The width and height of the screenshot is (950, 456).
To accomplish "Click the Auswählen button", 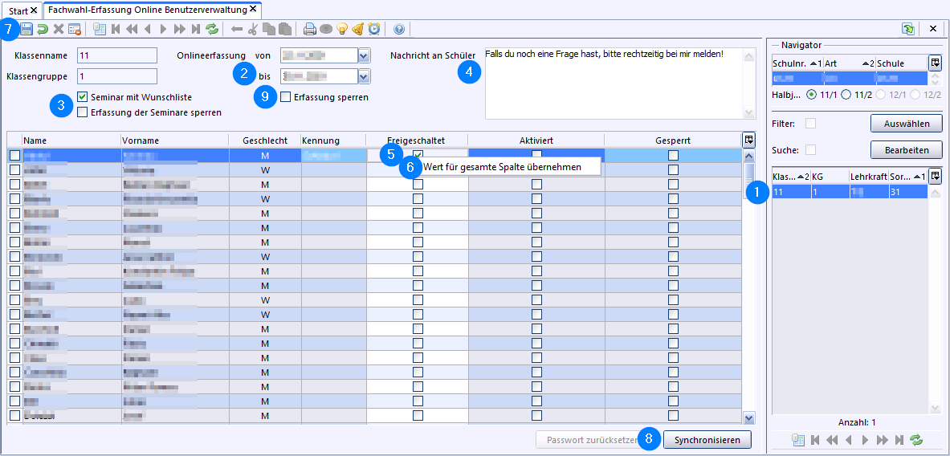I will 907,124.
